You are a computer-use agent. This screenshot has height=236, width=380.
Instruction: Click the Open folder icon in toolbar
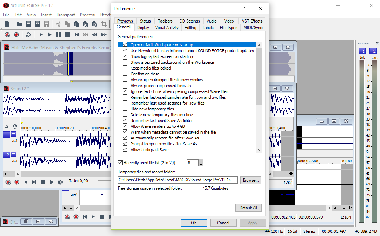pyautogui.click(x=19, y=24)
